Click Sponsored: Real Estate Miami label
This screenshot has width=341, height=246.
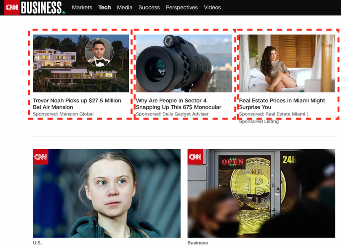point(273,118)
